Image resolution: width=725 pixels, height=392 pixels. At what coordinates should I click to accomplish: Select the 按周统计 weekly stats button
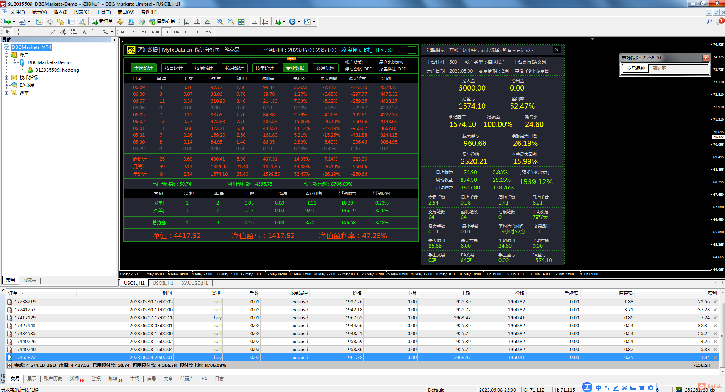click(204, 68)
